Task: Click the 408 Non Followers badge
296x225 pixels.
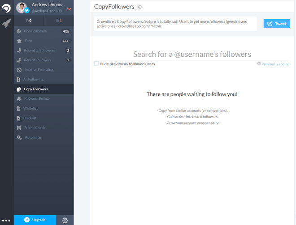Action: click(x=66, y=31)
